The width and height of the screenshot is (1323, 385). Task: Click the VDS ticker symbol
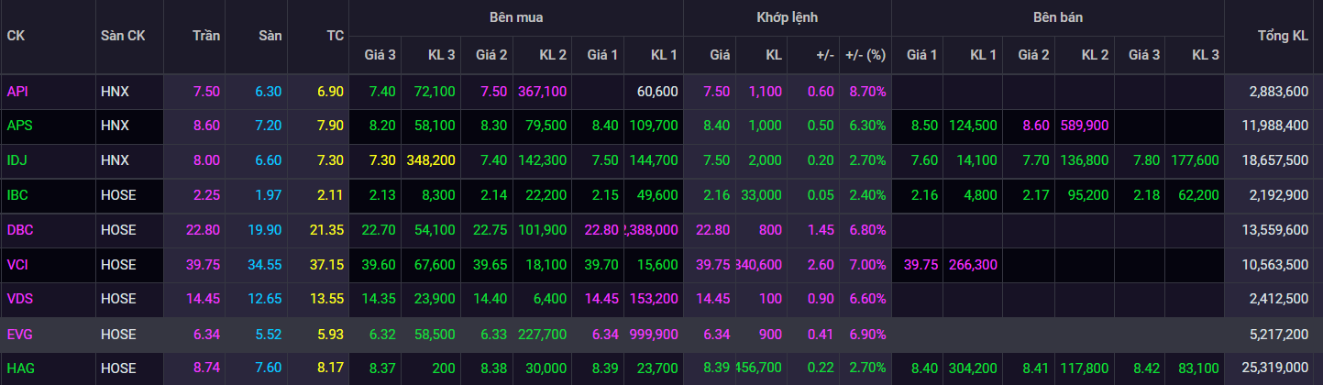click(19, 299)
